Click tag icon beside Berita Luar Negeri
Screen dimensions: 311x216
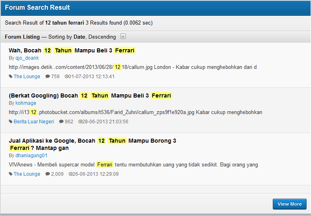tap(11, 122)
